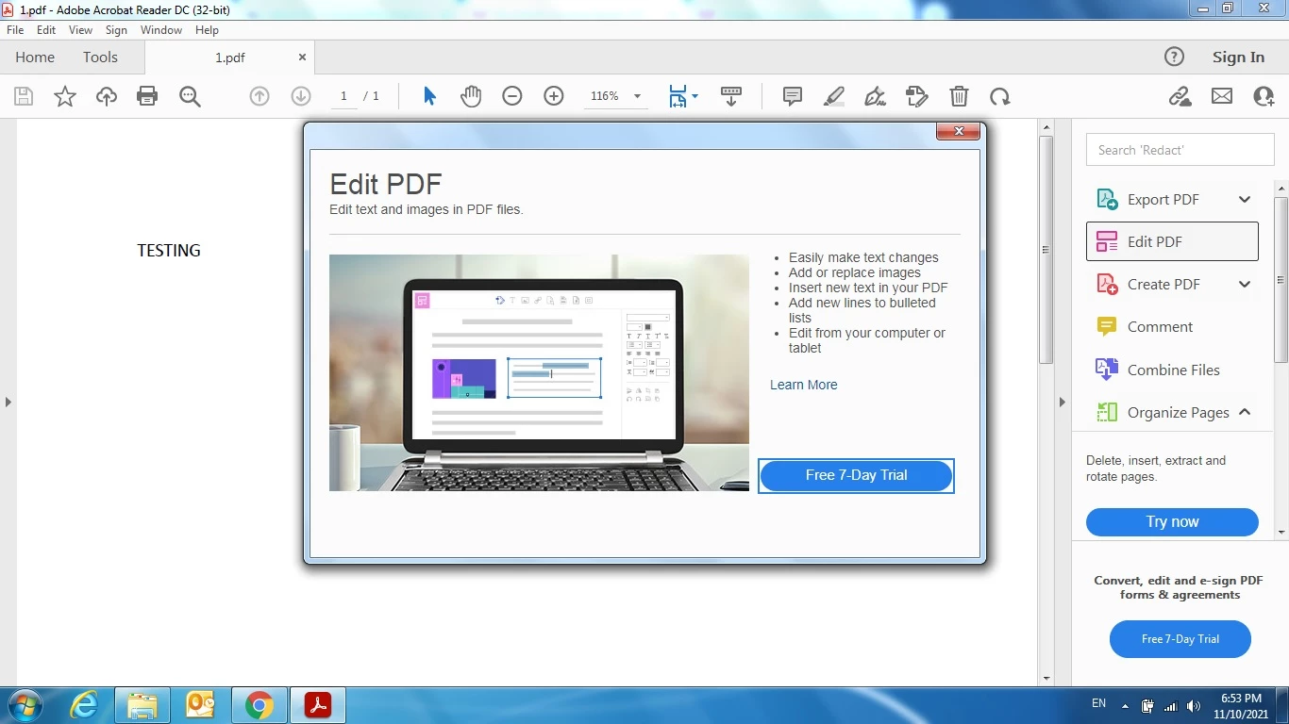Expand the left navigation pane
Screen dimensions: 1289x724
pos(8,402)
